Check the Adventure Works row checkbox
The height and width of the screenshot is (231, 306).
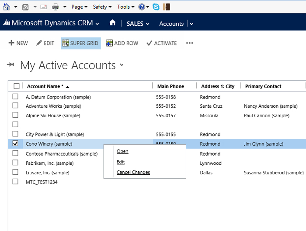pyautogui.click(x=16, y=106)
